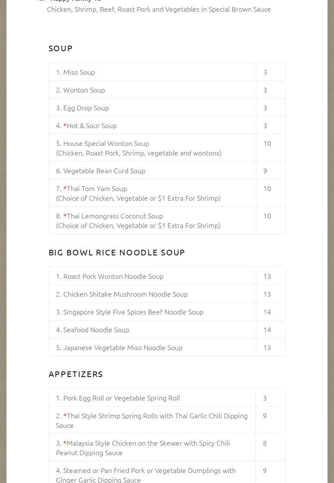Click Chicken Shitake Mushroom Noodle Soup
334x483 pixels.
[x=125, y=294]
